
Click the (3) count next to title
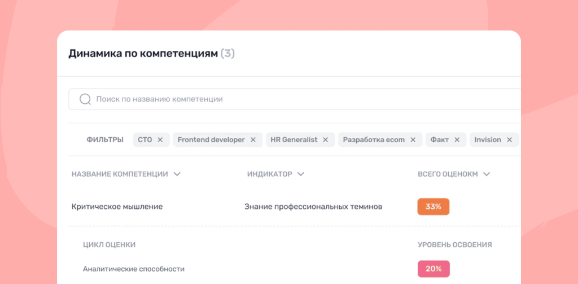(x=227, y=54)
